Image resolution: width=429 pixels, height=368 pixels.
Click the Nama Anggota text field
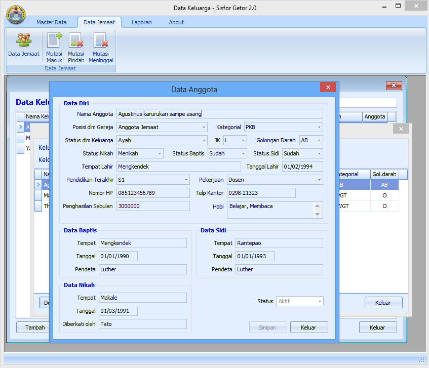click(x=219, y=114)
